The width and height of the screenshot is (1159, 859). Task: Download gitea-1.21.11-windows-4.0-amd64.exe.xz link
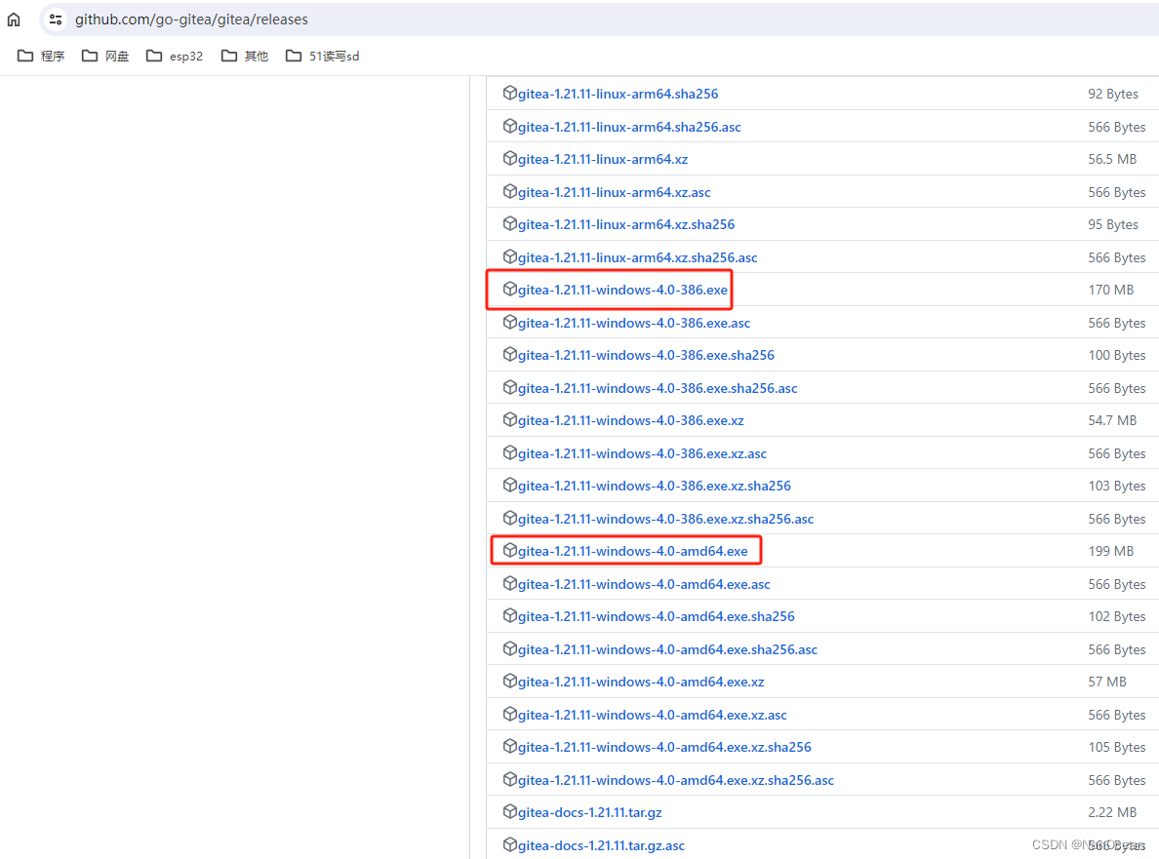pos(641,683)
